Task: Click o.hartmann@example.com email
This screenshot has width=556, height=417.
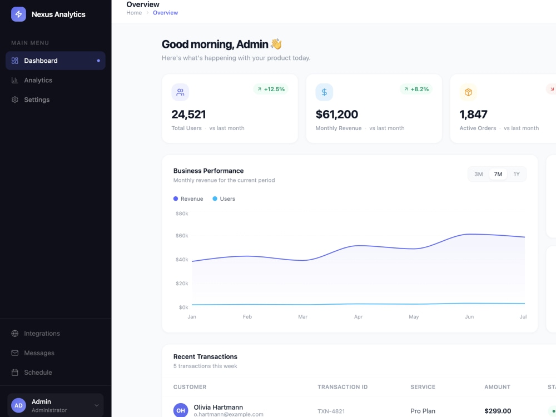Action: [229, 414]
